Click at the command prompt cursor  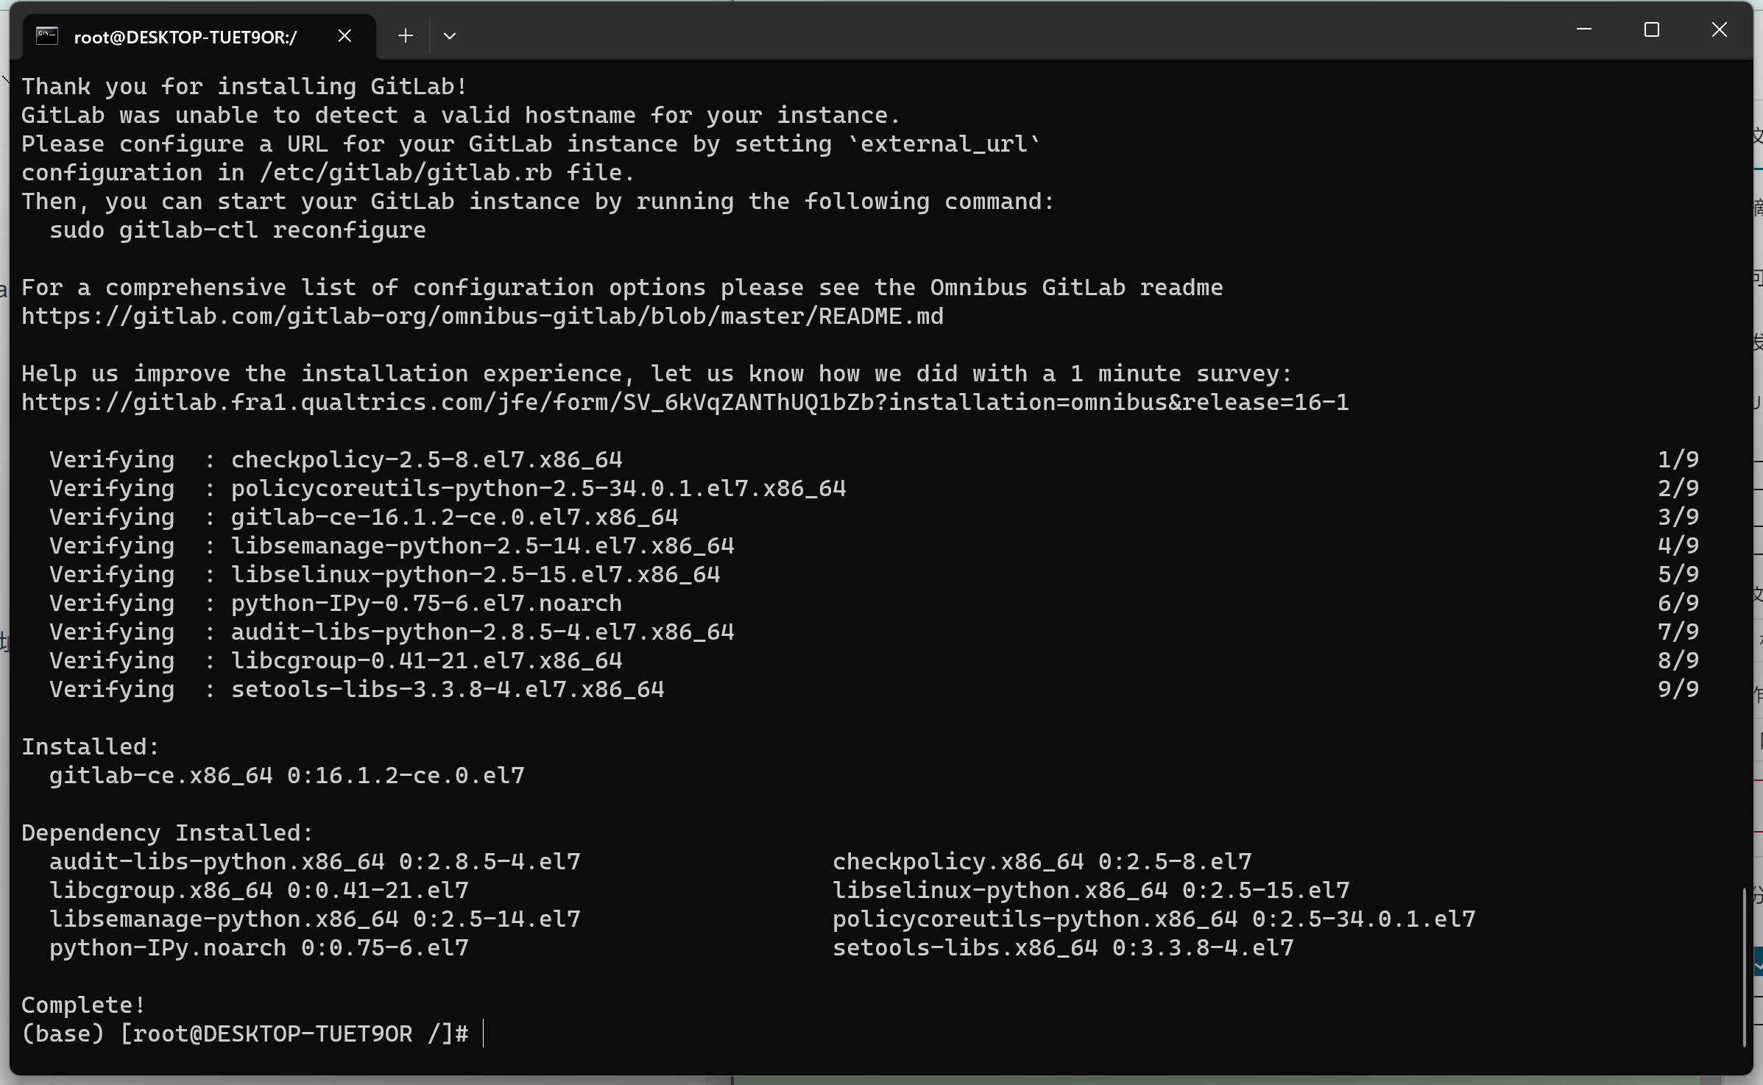(x=484, y=1033)
